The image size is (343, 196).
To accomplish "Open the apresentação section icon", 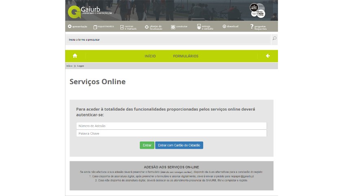I will pos(70,27).
